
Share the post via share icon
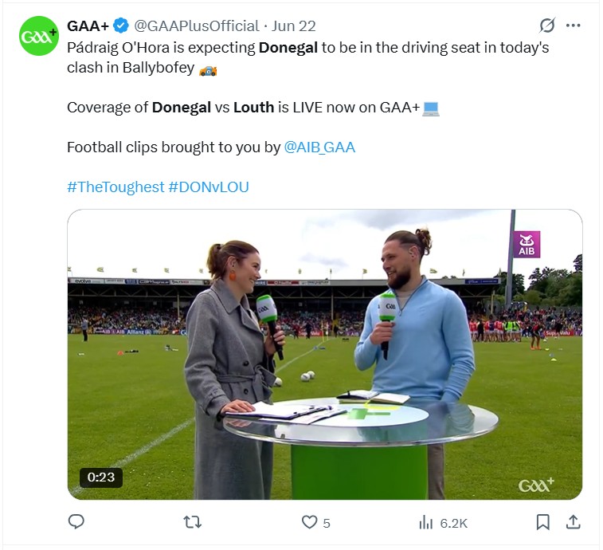click(573, 522)
